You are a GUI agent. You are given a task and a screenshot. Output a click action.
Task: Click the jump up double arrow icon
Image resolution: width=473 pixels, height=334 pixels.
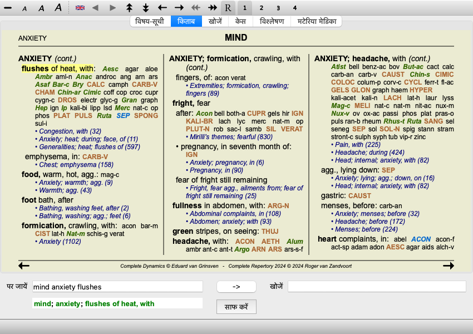(x=130, y=8)
